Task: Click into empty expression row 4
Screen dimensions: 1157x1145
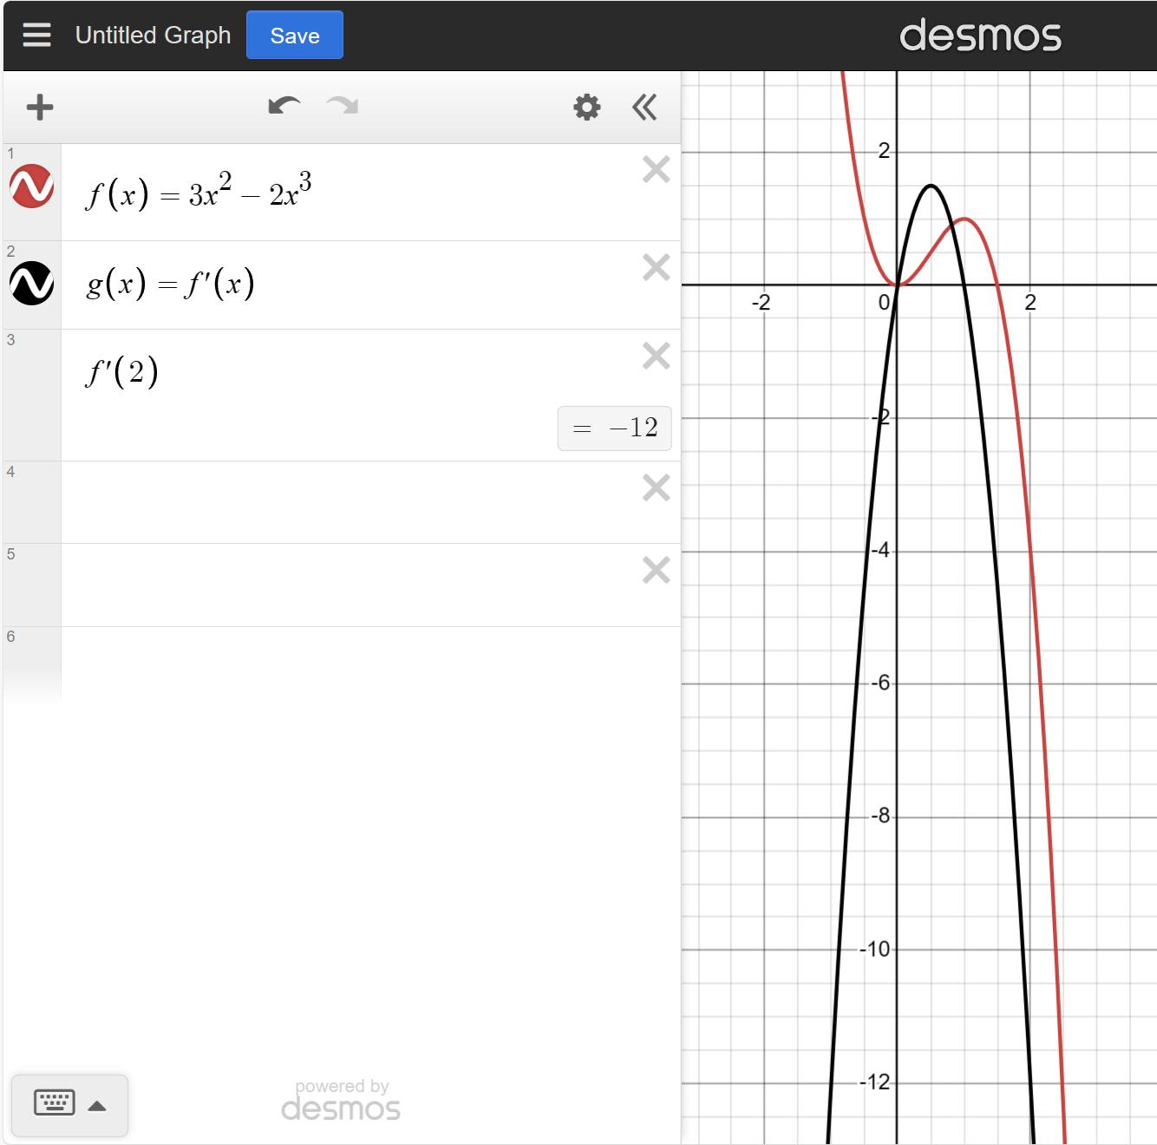Action: pos(347,502)
